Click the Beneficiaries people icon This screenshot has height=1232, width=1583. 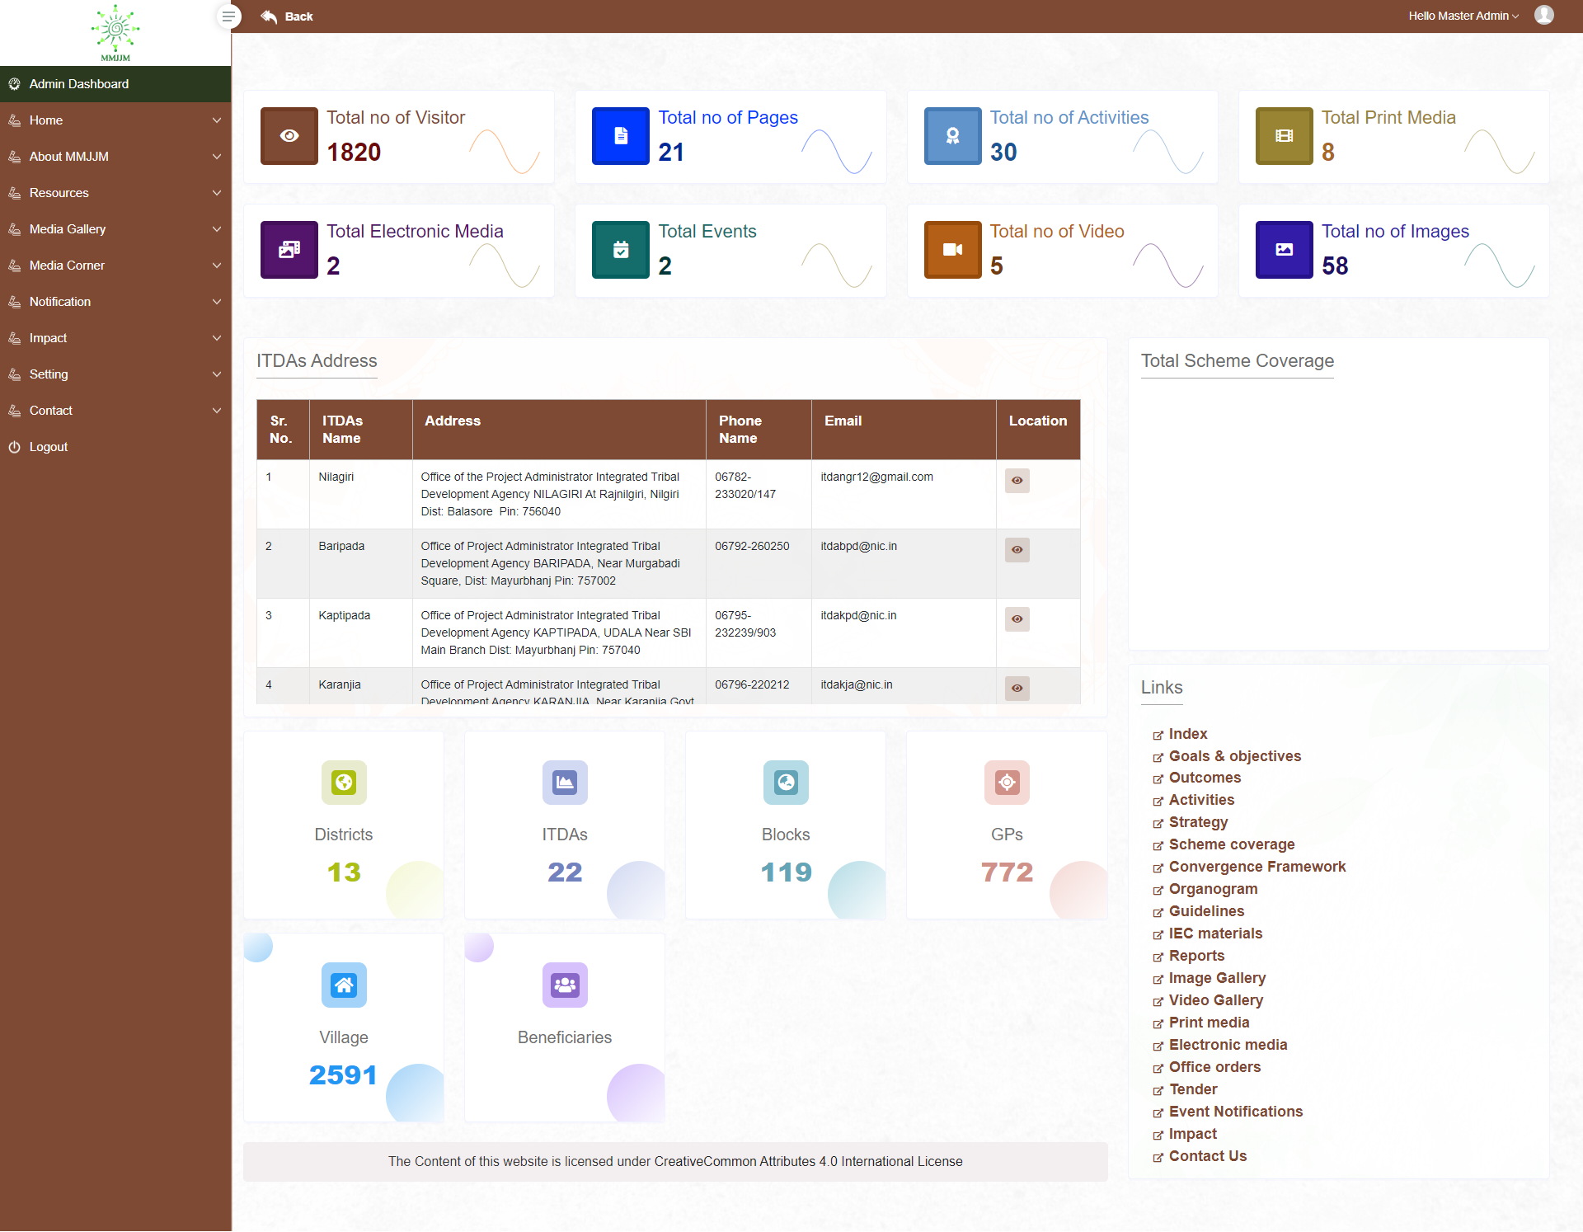(565, 985)
